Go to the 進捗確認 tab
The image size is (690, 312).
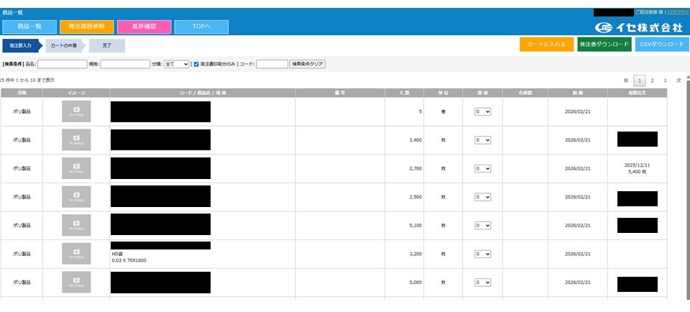pyautogui.click(x=144, y=27)
